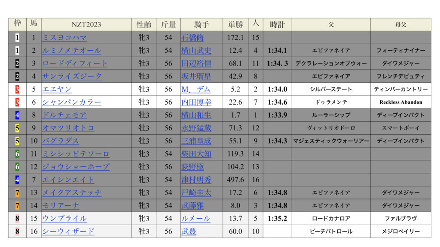This screenshot has height=247, width=440.
Task: Open jockey 田辺裕信 profile link
Action: tap(196, 63)
